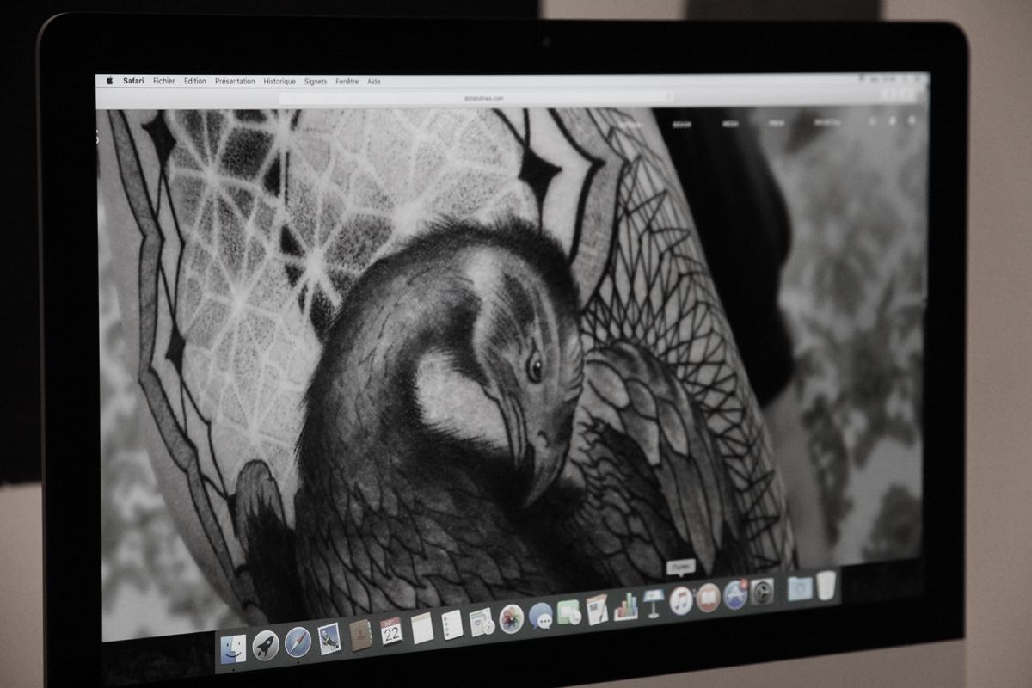Open the Apple menu

(109, 81)
